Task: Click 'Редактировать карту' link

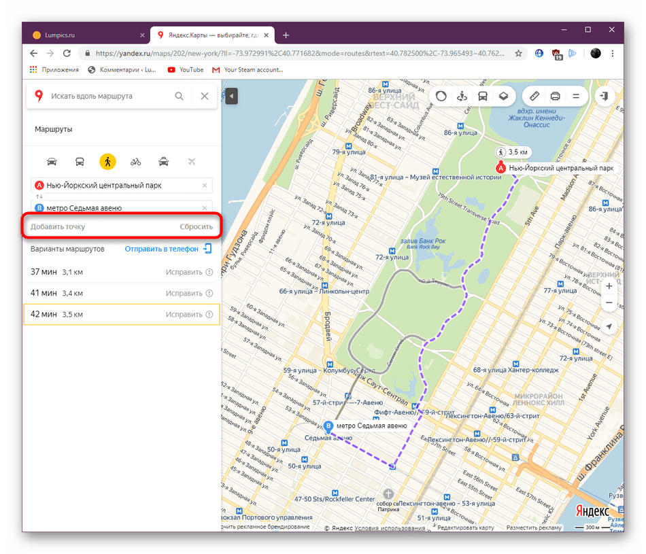Action: click(x=466, y=527)
